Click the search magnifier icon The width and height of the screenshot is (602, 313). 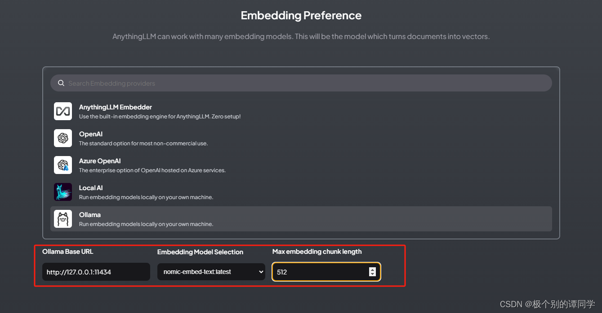61,83
